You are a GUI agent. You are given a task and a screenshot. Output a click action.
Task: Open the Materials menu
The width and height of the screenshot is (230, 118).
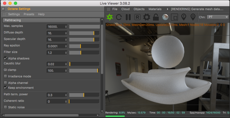click(x=155, y=9)
